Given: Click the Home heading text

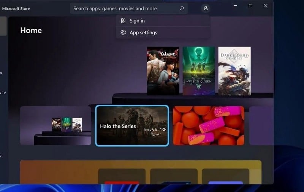Looking at the screenshot, I should (x=31, y=30).
